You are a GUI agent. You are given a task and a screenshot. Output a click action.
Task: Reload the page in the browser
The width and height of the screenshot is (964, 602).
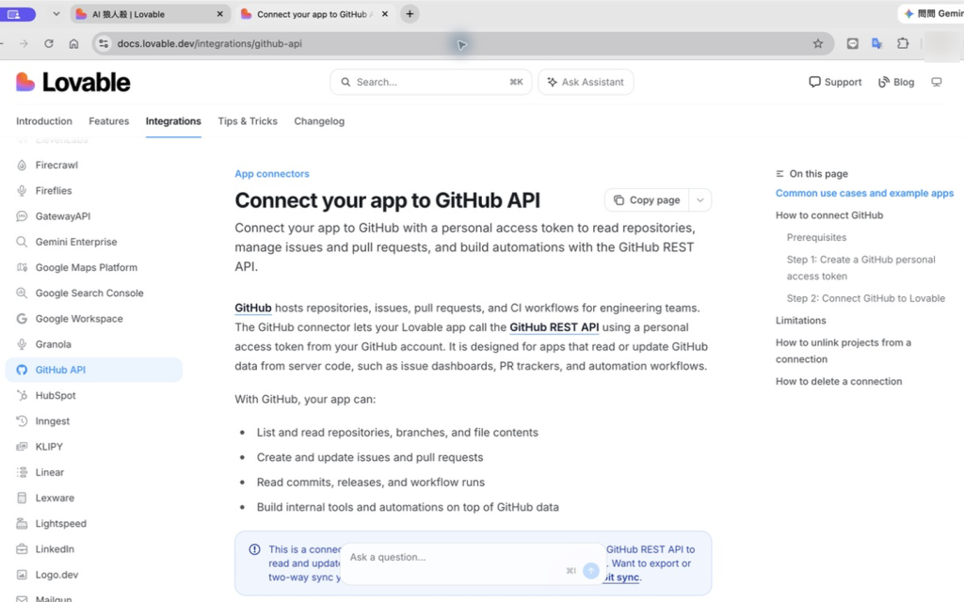tap(49, 43)
